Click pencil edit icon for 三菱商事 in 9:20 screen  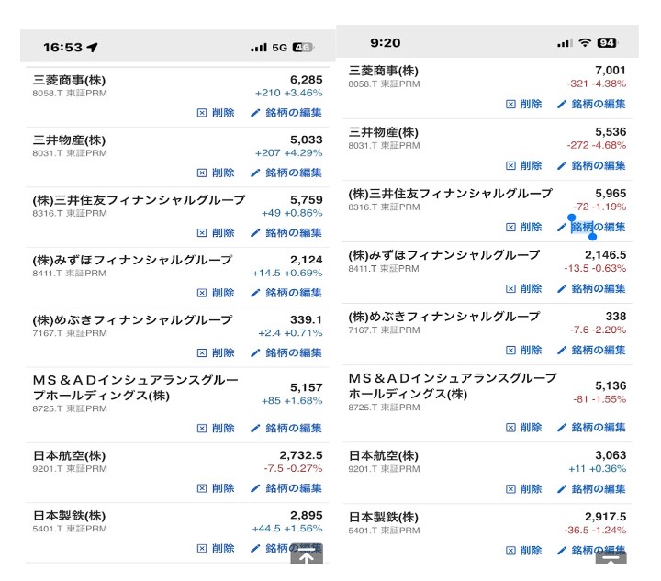[x=562, y=104]
